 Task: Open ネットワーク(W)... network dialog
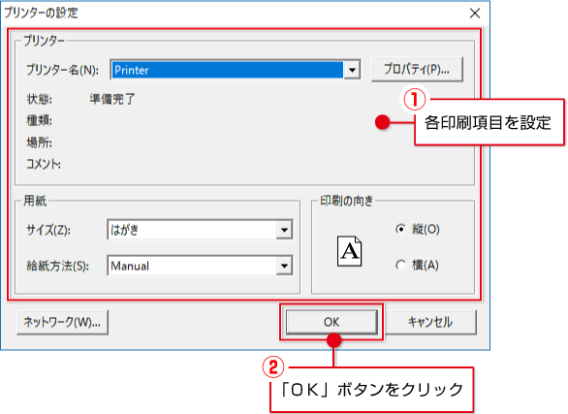62,322
